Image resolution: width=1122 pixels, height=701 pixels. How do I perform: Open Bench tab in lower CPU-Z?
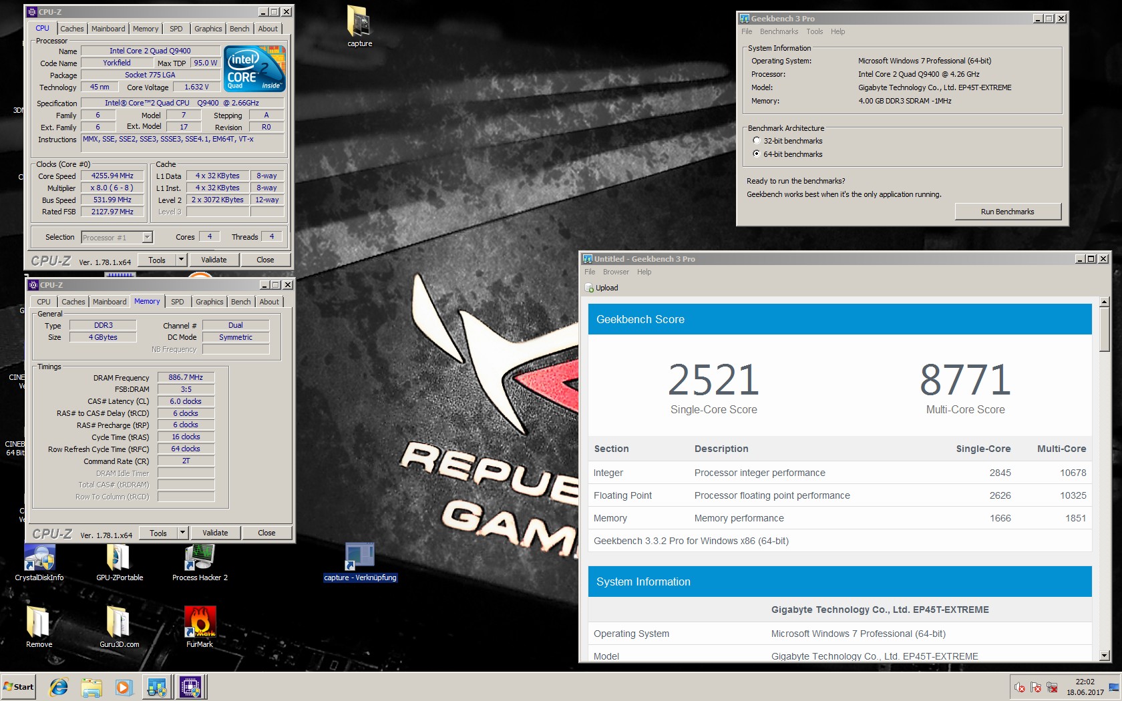(241, 302)
